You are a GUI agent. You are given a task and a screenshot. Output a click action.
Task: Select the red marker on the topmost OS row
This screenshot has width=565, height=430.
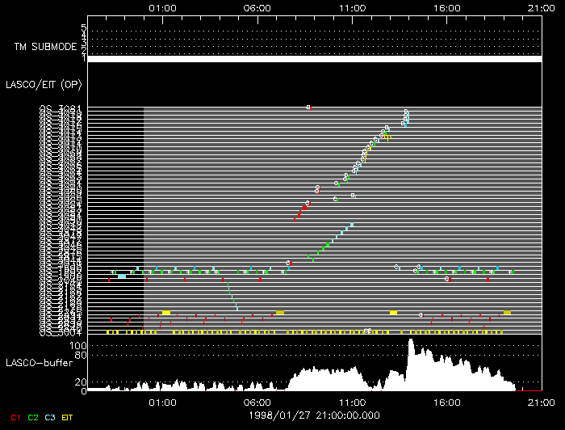point(311,107)
